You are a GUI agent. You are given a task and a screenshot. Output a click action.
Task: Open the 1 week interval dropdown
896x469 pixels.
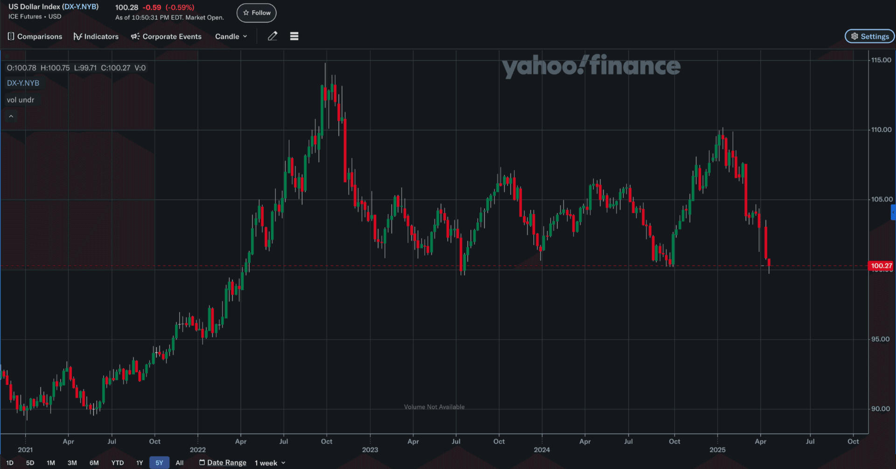point(270,462)
